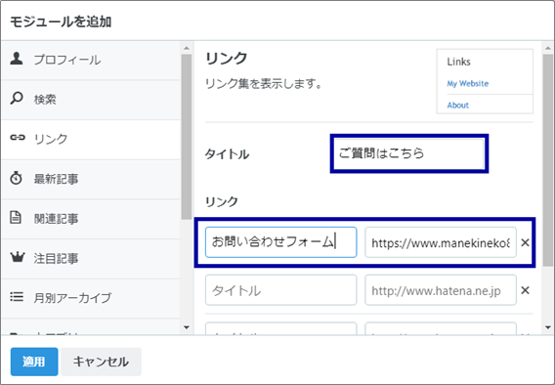The height and width of the screenshot is (385, 555).
Task: Click the 最新記事 stopwatch icon
Action: pos(16,178)
